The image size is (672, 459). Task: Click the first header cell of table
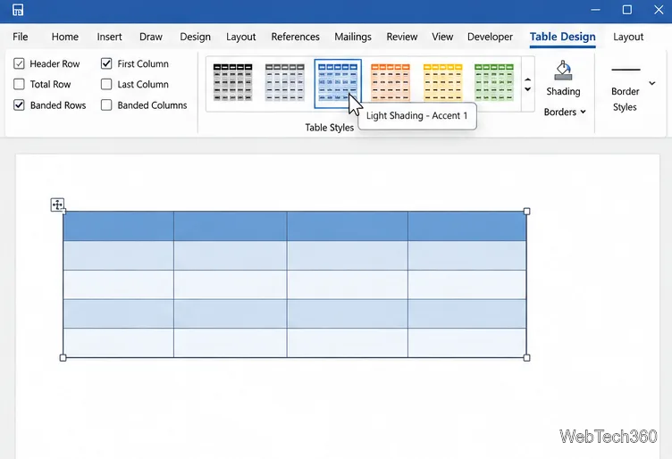118,226
